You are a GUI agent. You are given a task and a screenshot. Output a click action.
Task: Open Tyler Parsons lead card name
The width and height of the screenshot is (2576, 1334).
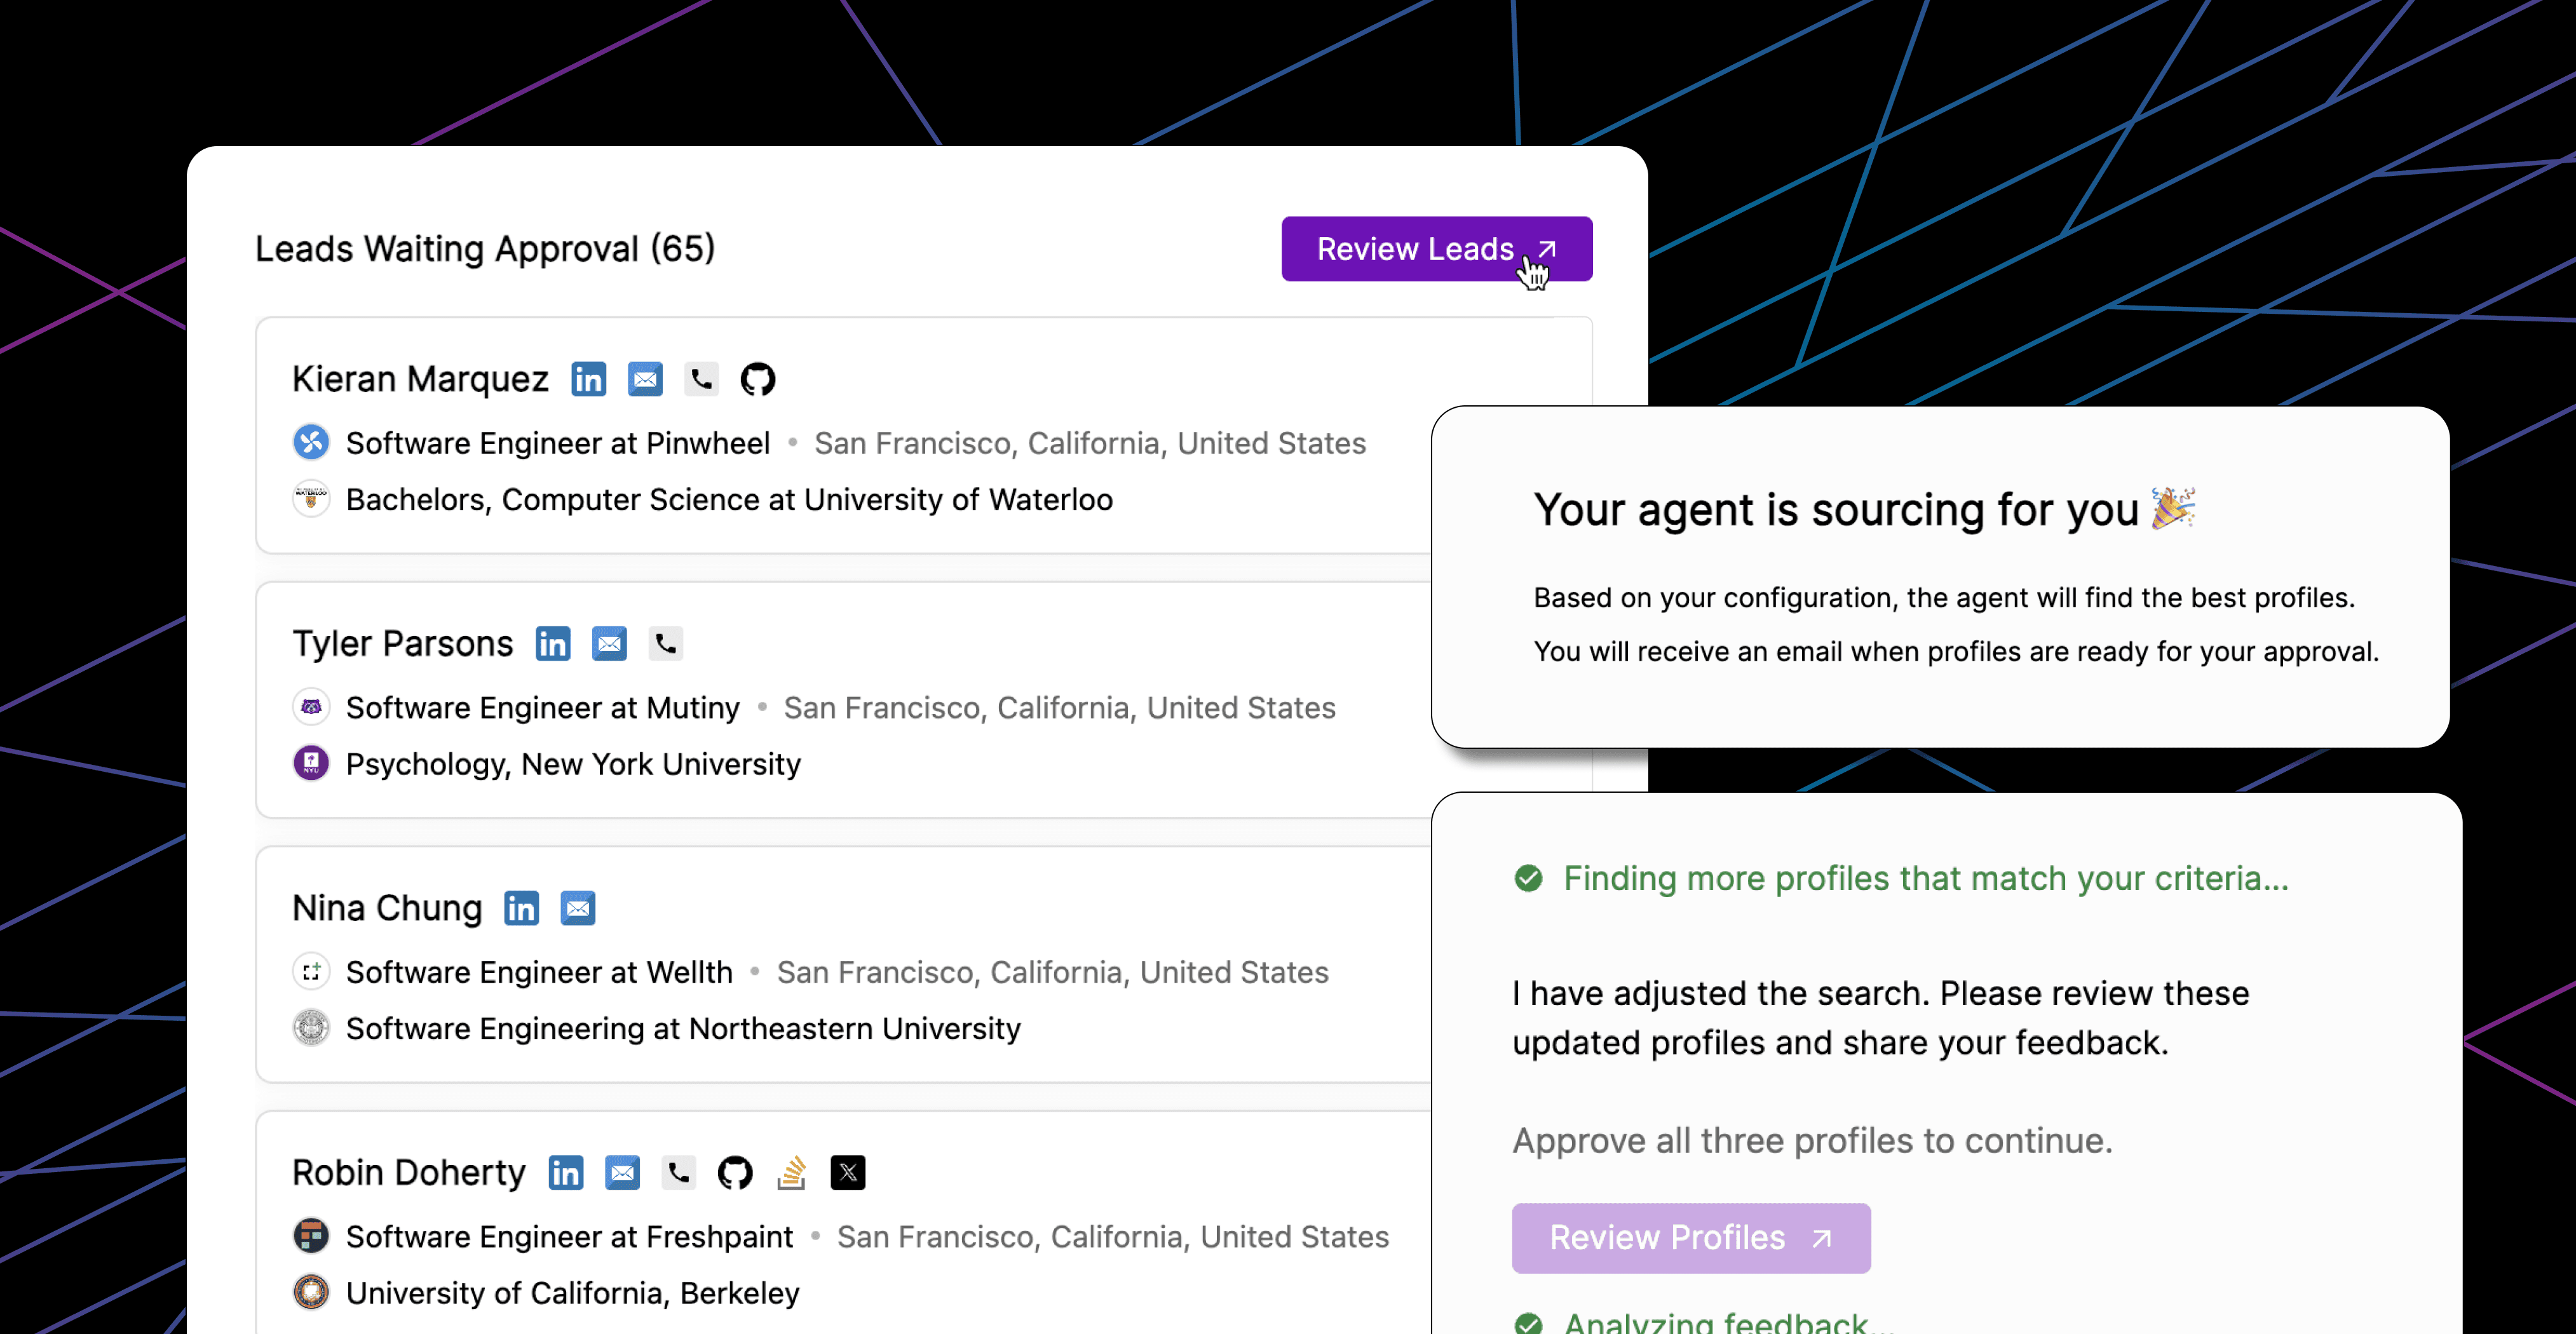[402, 644]
